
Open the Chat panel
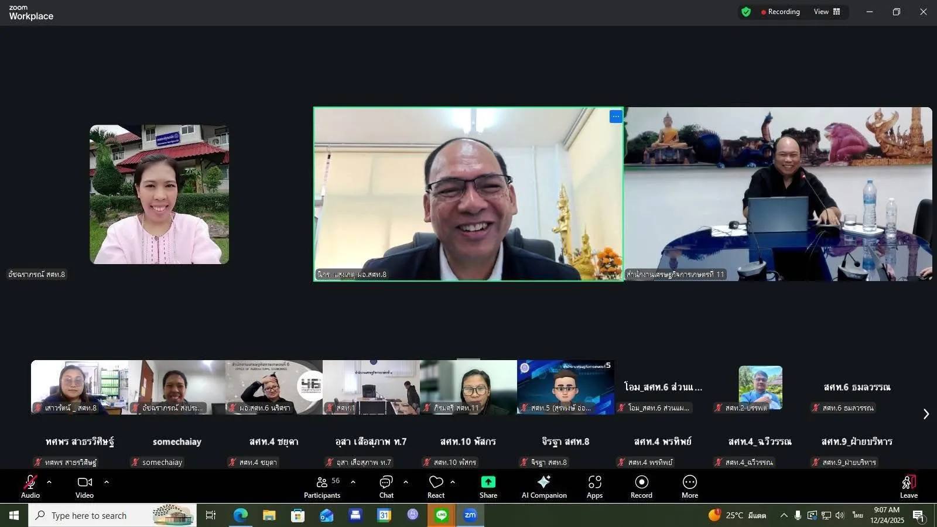point(386,486)
